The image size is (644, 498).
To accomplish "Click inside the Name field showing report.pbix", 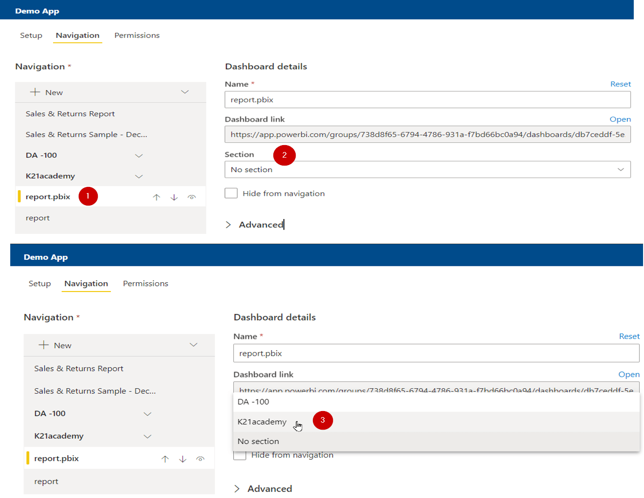I will 427,100.
